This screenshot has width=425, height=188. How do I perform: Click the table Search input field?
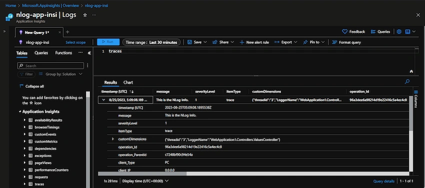point(50,65)
